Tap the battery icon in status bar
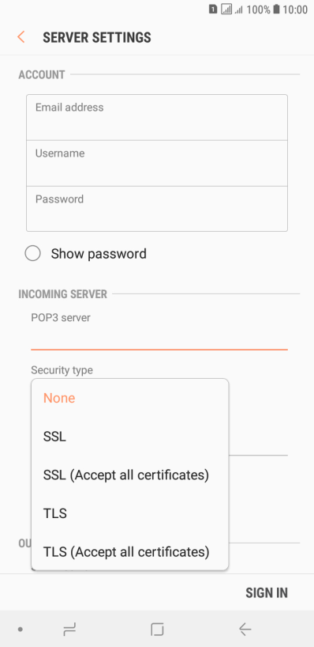The width and height of the screenshot is (314, 647). 277,9
